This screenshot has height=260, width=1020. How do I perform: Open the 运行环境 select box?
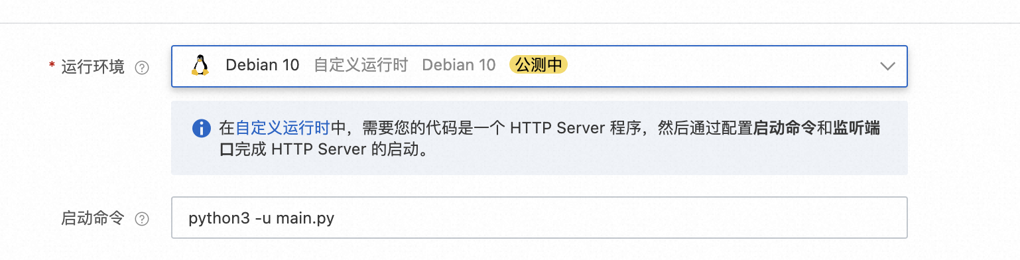tap(539, 66)
